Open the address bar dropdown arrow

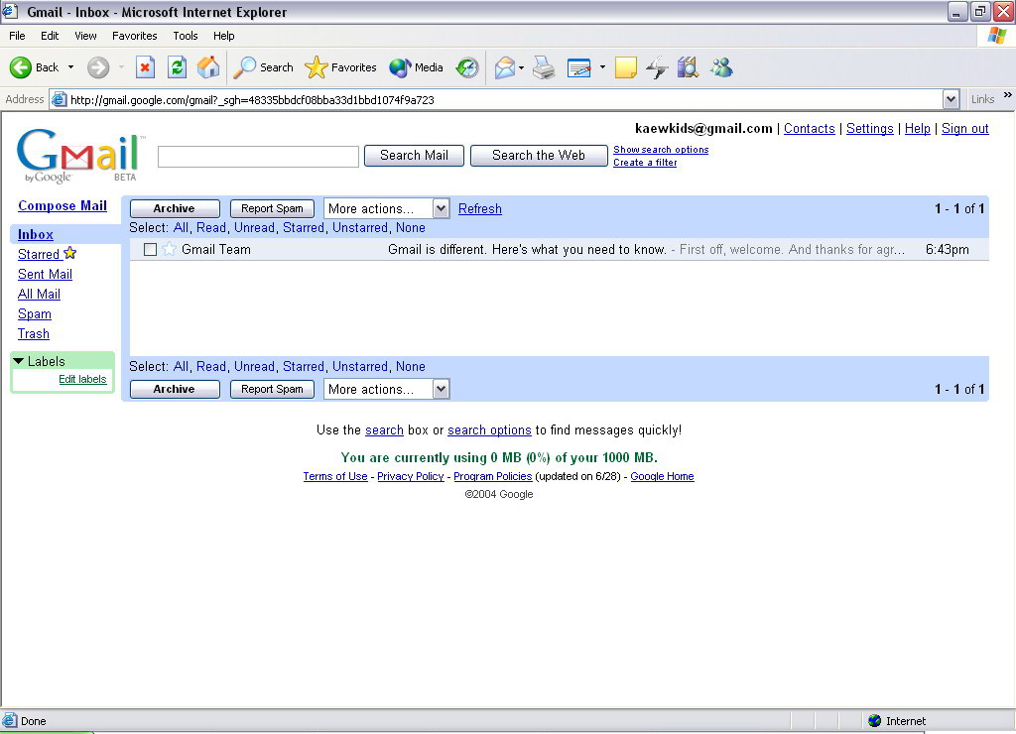coord(951,100)
